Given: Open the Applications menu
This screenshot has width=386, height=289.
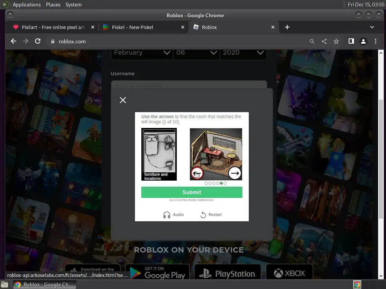Looking at the screenshot, I should click(27, 5).
